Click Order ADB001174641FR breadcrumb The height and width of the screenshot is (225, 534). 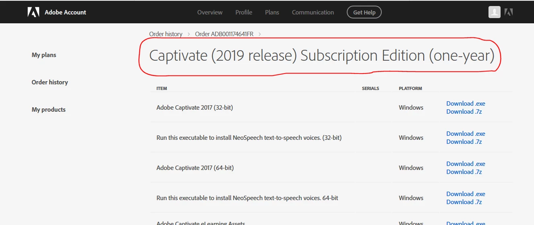[x=224, y=34]
